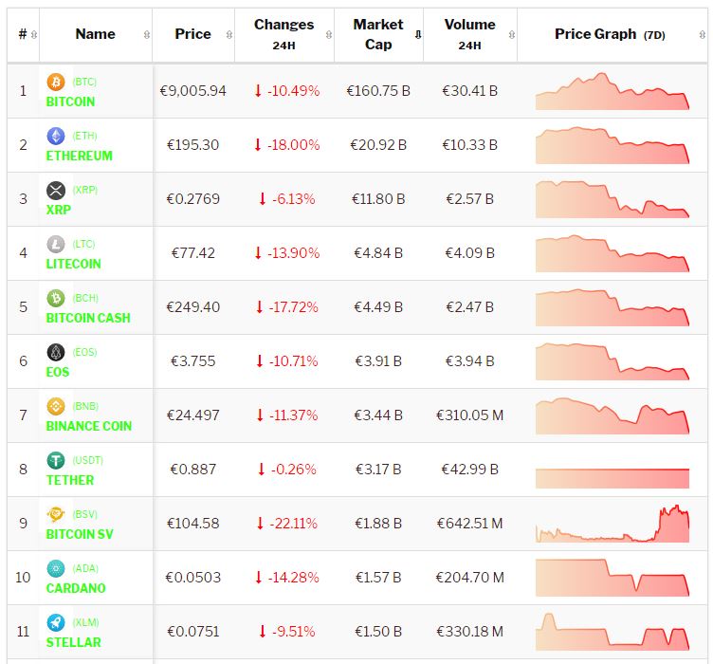713x664 pixels.
Task: Click the XRP logo icon
Action: 56,191
